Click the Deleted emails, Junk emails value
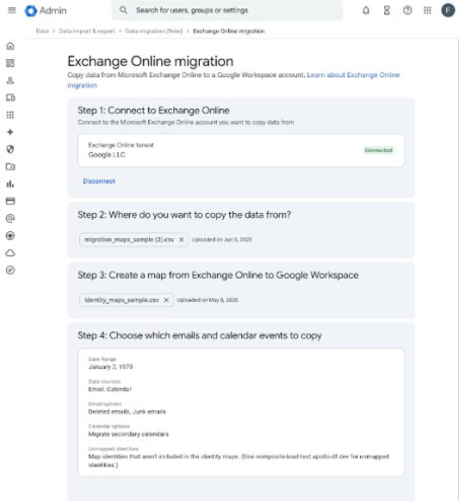Screen dimensions: 459x501 (x=127, y=412)
